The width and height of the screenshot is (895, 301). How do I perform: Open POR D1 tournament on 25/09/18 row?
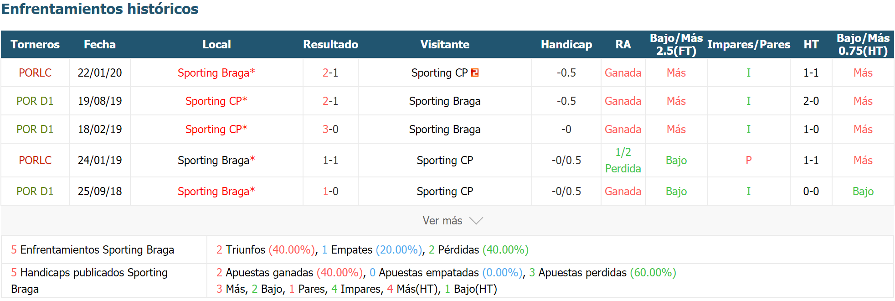coord(35,191)
